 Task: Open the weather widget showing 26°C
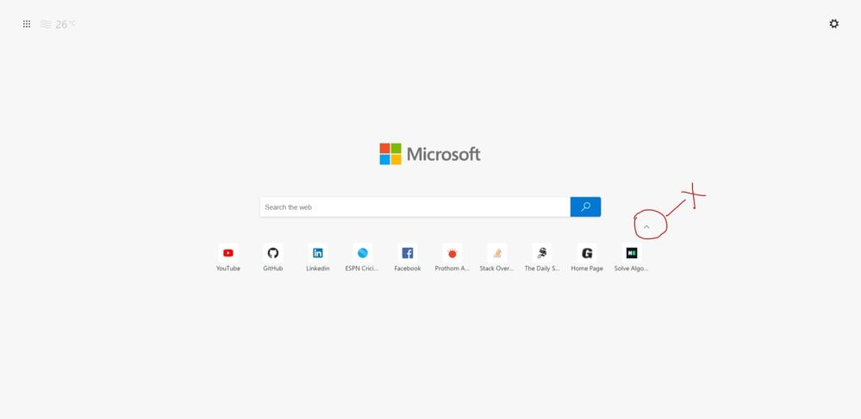[x=59, y=24]
